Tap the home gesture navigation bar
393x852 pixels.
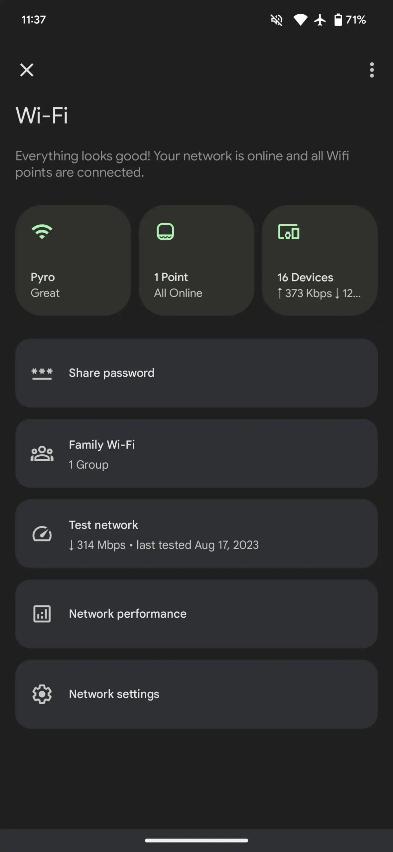(196, 840)
